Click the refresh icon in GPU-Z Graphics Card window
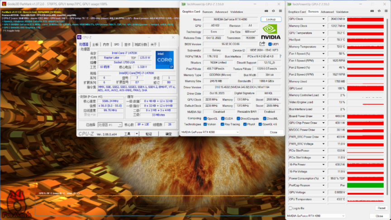391x220 pixels. [273, 11]
